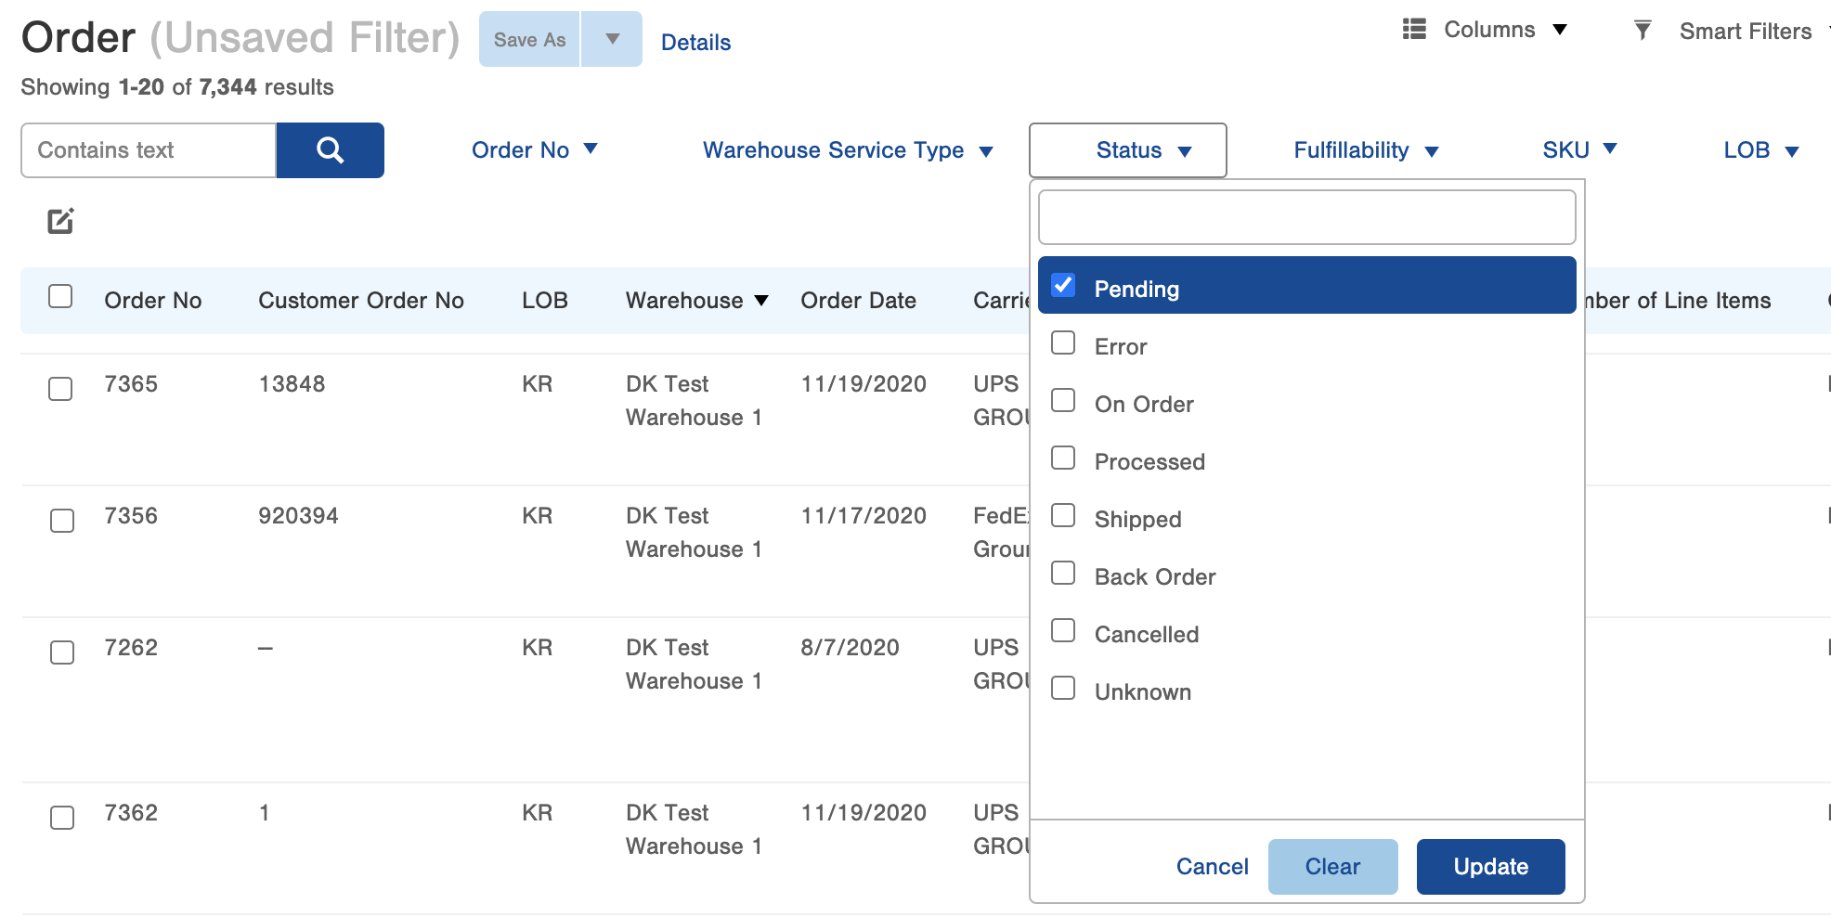
Task: Enable the Cancelled status filter
Action: [x=1063, y=630]
